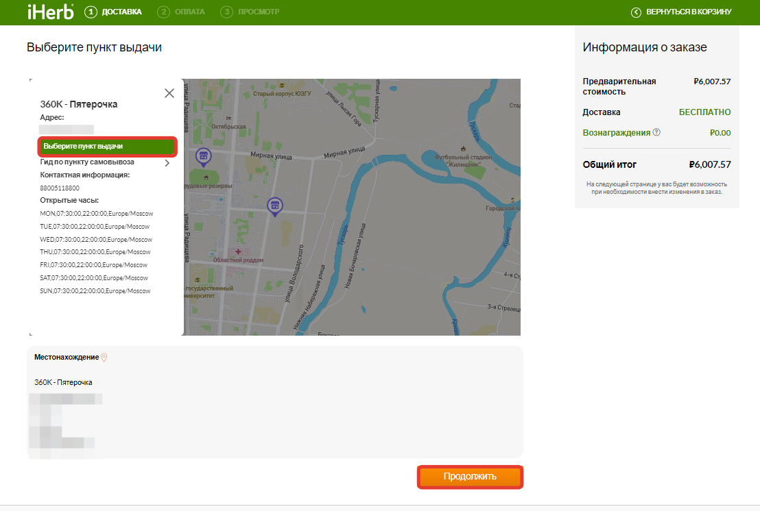Click the БЕСПЛАТНО delivery value

[704, 112]
